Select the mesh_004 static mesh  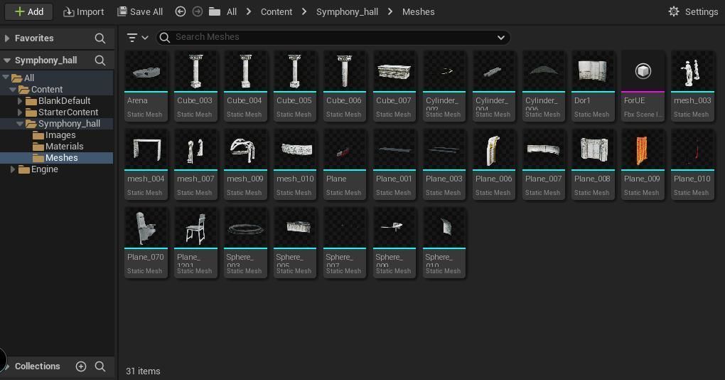click(146, 164)
